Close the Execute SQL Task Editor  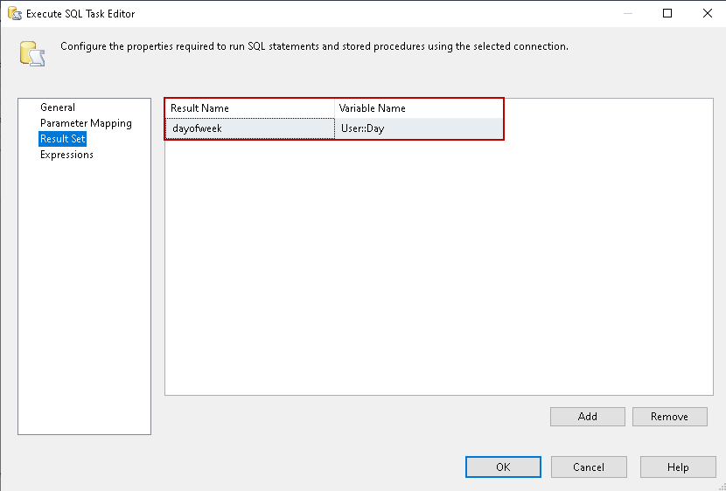click(x=707, y=14)
